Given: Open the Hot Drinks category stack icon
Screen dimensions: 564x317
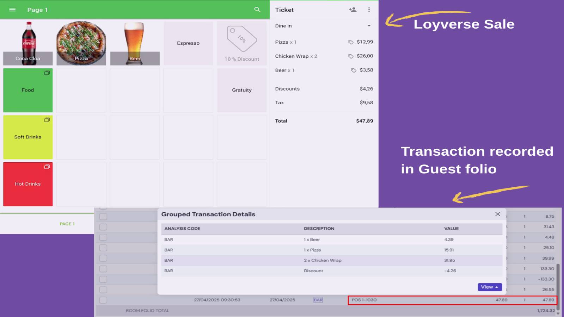Looking at the screenshot, I should pyautogui.click(x=47, y=167).
